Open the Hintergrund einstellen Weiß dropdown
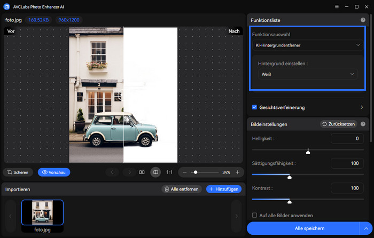Image resolution: width=374 pixels, height=238 pixels. 308,74
